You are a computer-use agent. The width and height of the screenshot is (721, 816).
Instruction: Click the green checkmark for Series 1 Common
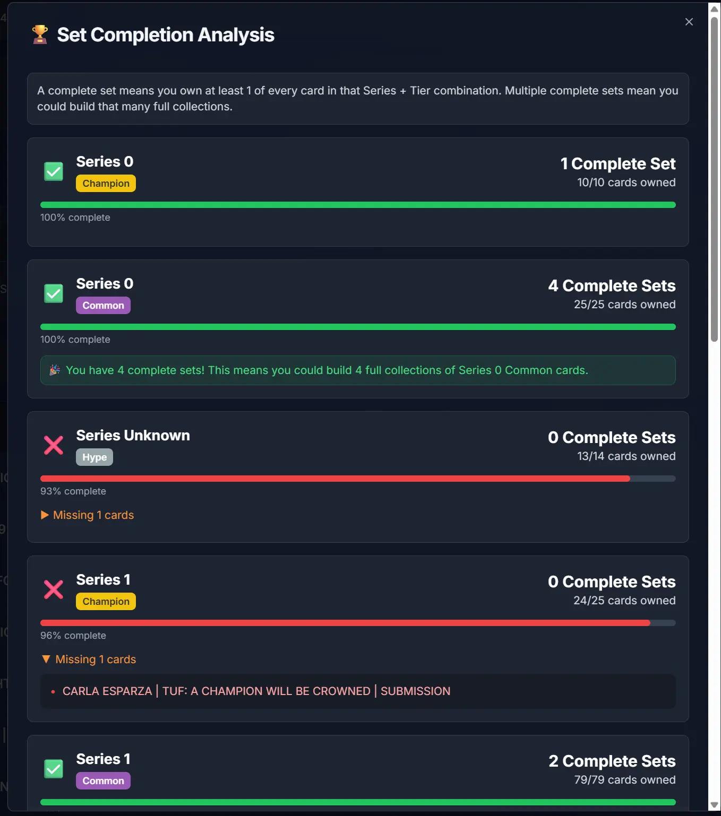pos(53,769)
